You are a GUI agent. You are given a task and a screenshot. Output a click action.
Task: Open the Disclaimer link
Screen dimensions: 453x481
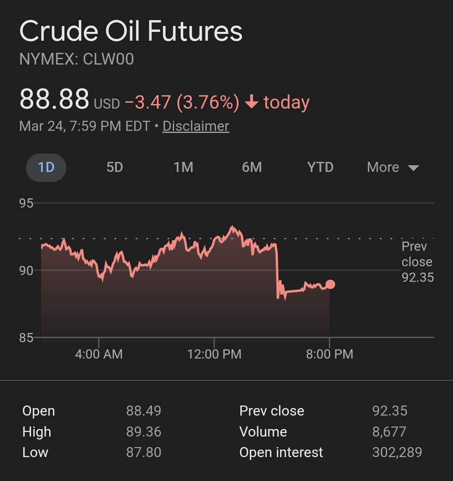click(x=196, y=126)
